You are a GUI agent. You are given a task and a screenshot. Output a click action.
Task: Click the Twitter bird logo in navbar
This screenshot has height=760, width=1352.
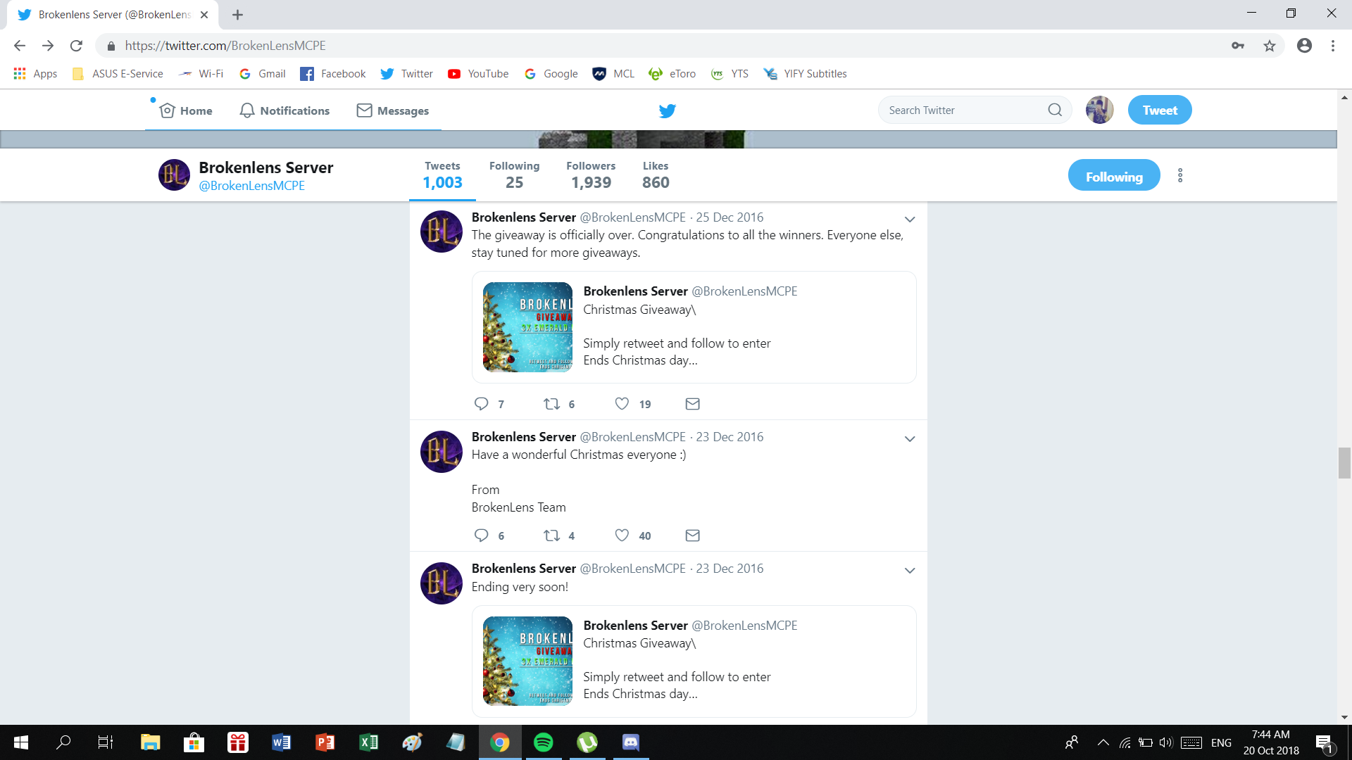[x=667, y=110]
